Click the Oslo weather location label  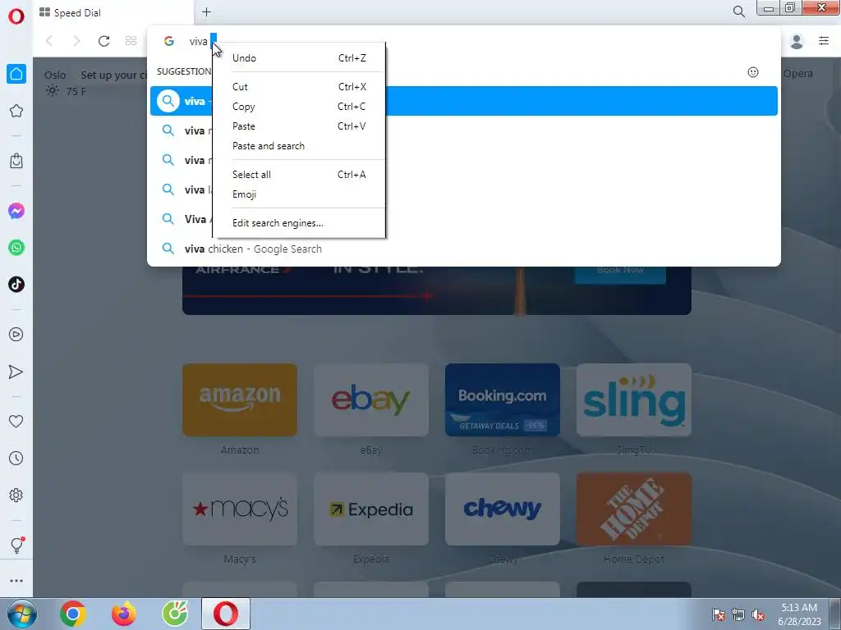coord(55,75)
